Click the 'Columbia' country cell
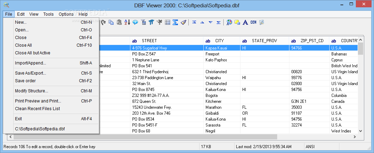This screenshot has width=374, height=153. 344,95
